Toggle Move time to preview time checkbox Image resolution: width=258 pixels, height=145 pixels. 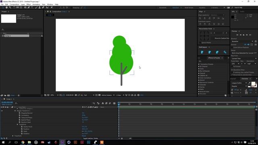tap(232, 75)
